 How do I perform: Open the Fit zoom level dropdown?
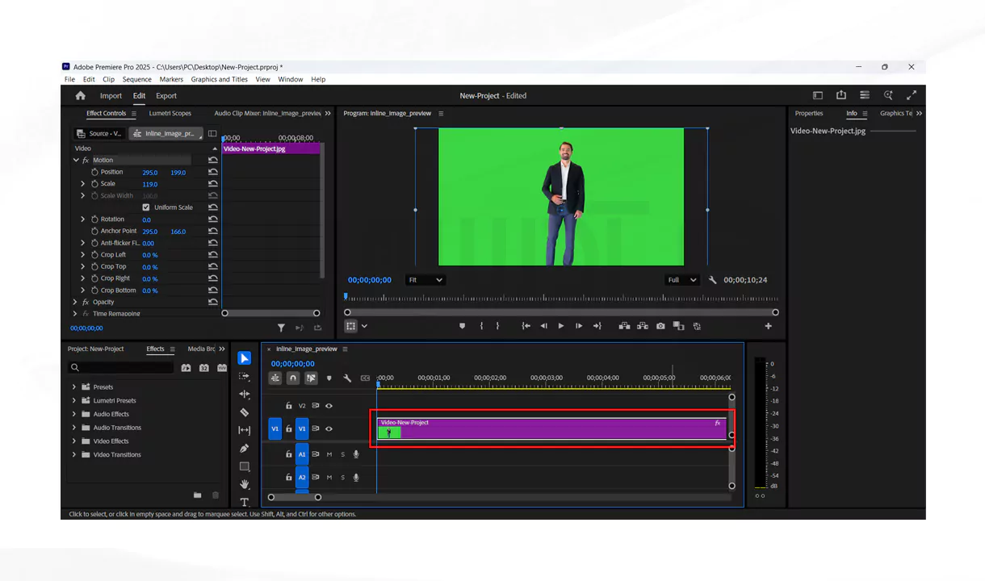425,280
